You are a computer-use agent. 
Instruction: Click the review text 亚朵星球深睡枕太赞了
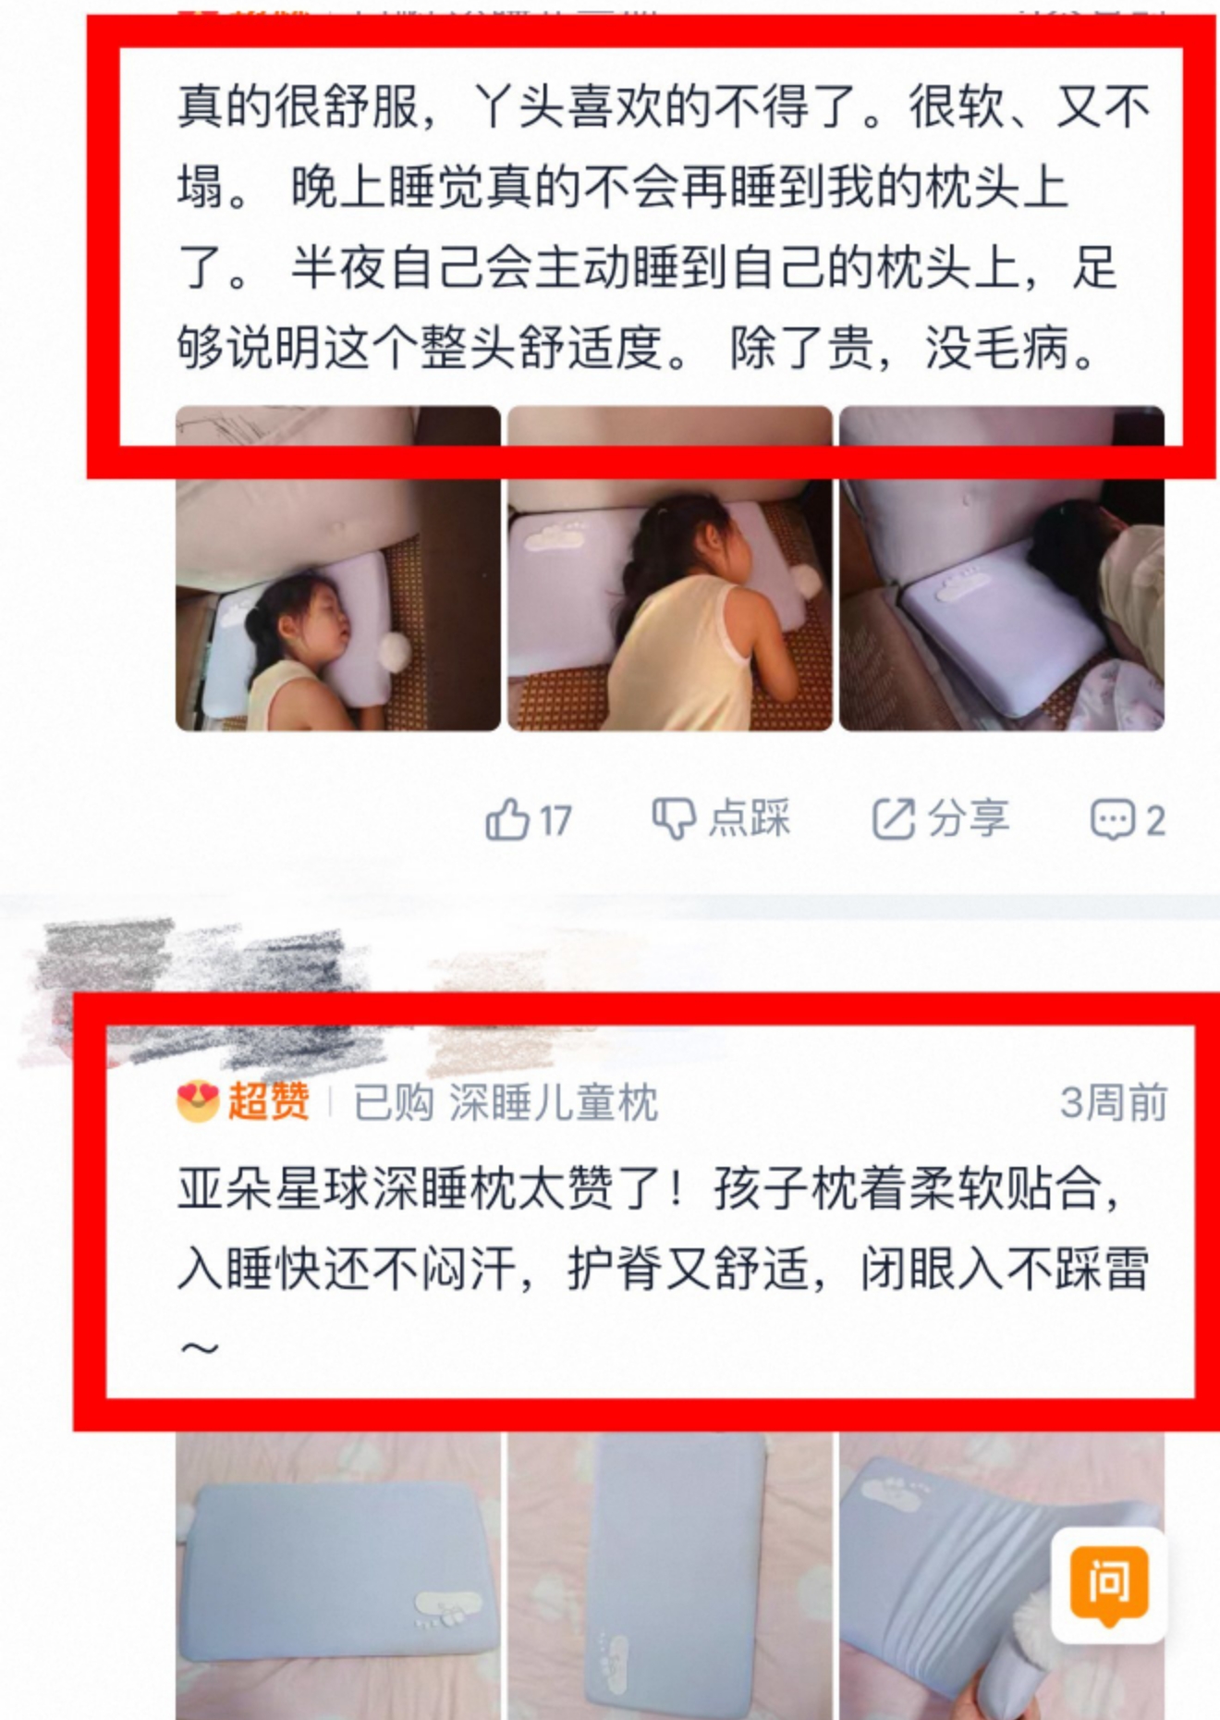pos(664,1268)
